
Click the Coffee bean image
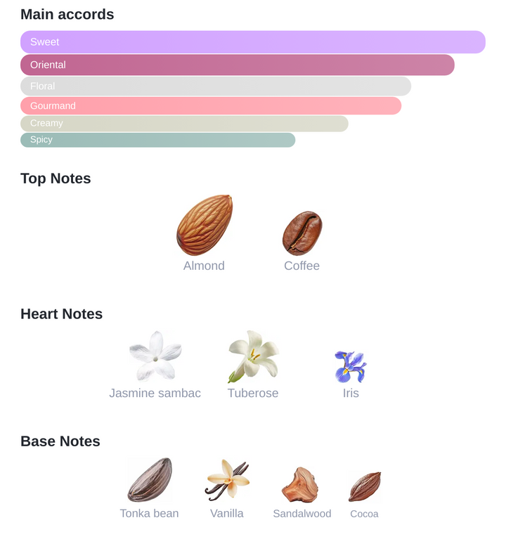(x=302, y=233)
